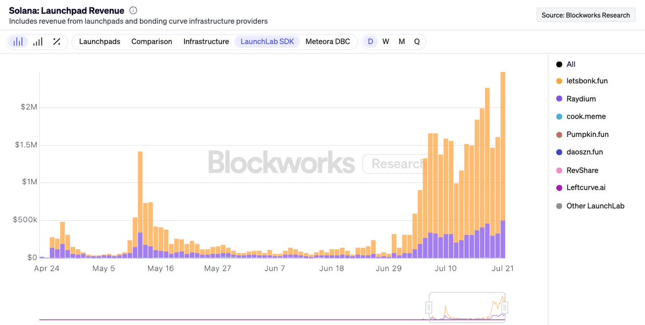Click the May 16 x-axis label
The width and height of the screenshot is (645, 325).
pos(160,268)
